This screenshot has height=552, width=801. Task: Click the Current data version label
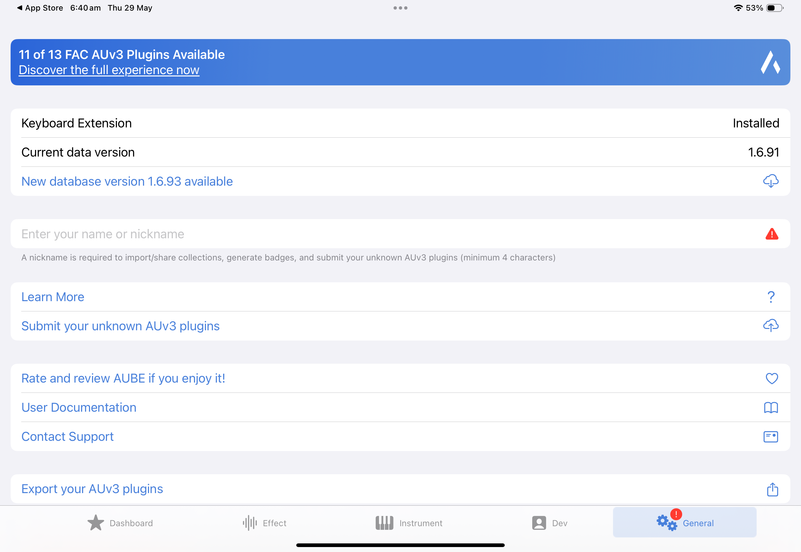point(78,152)
